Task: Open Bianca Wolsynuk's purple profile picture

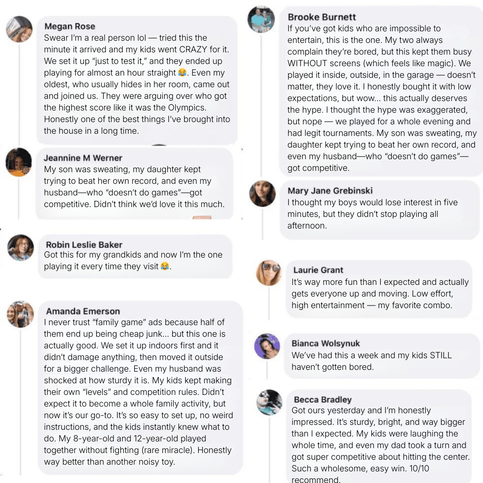Action: coord(267,346)
